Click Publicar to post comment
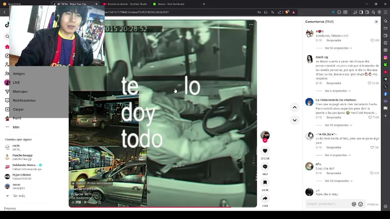Viewport: 390px width, 219px height. point(373,204)
